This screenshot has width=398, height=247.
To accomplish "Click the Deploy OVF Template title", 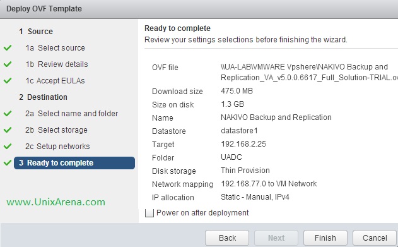I will (x=44, y=9).
